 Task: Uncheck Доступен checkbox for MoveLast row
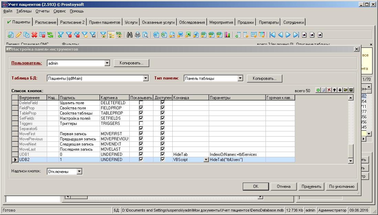tap(163, 149)
